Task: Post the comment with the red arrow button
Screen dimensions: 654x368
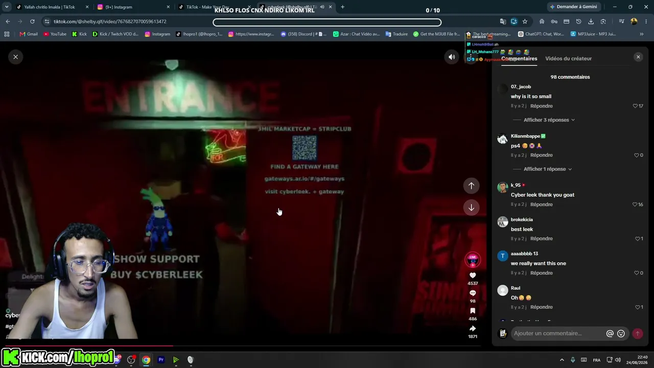Action: click(x=637, y=333)
